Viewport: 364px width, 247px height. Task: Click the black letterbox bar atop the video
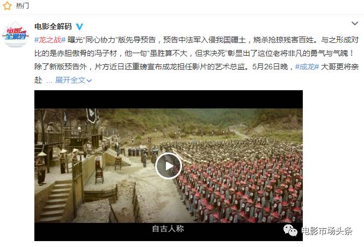tap(169, 99)
